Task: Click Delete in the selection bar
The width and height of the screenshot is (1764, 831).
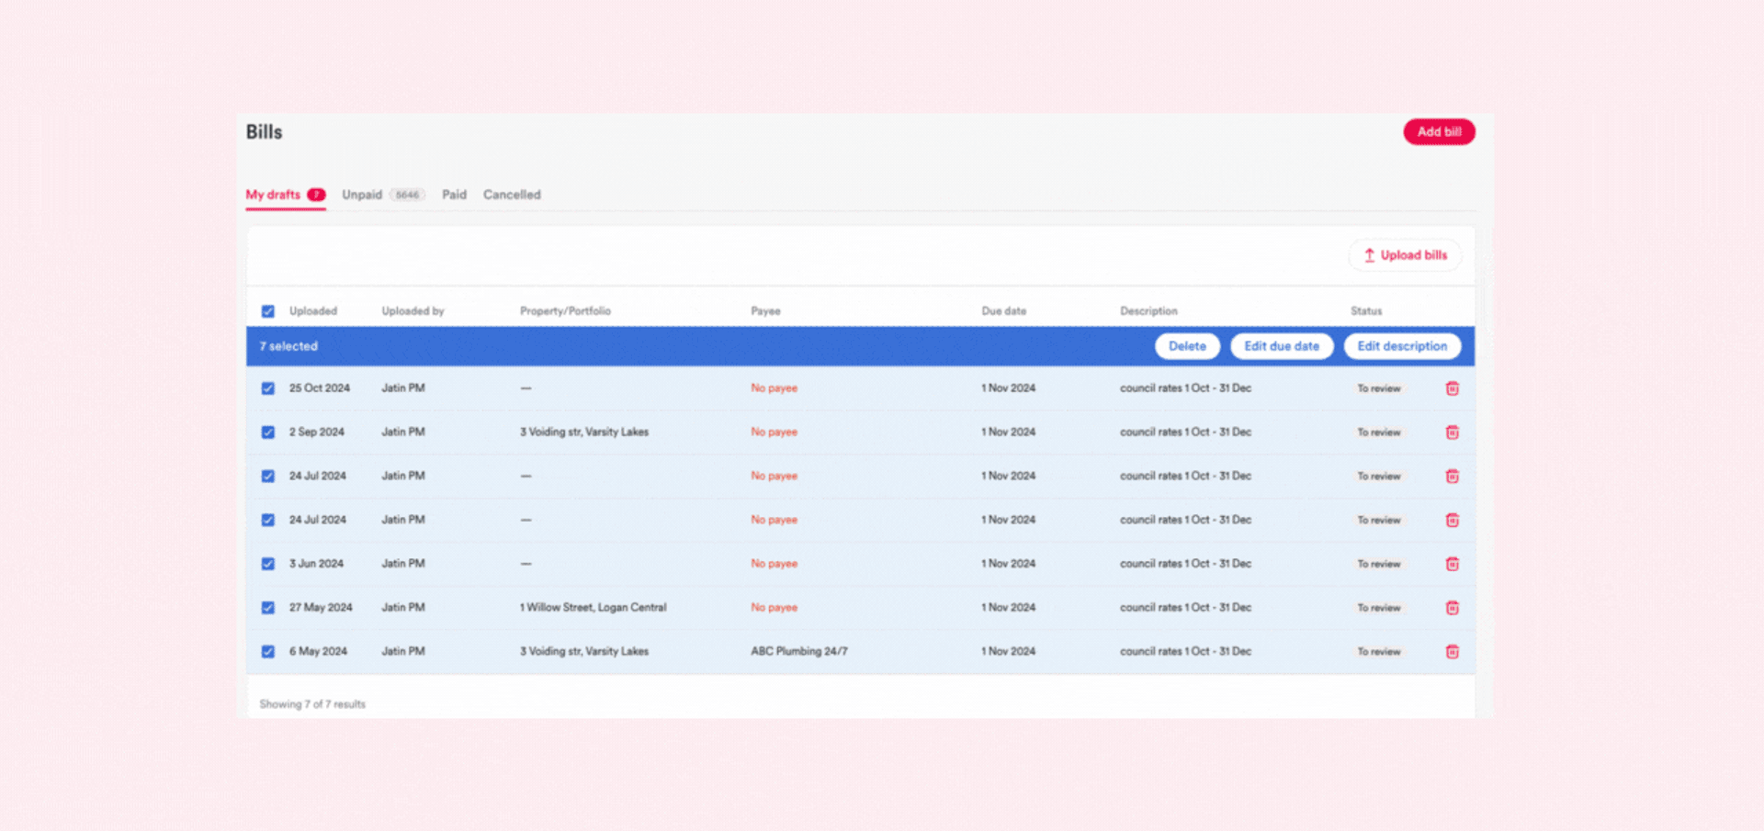Action: click(x=1187, y=346)
